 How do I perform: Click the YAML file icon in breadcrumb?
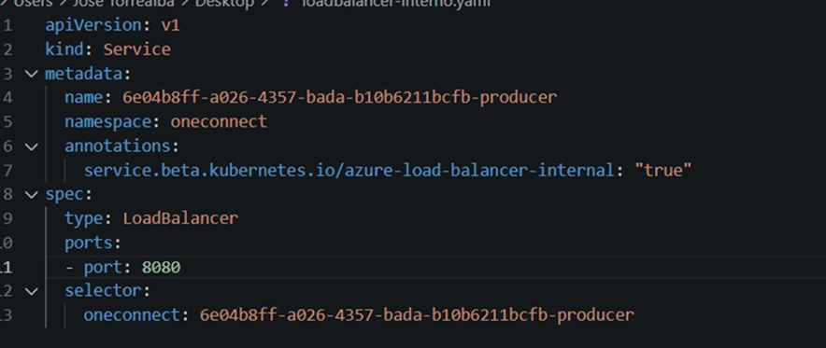coord(287,3)
